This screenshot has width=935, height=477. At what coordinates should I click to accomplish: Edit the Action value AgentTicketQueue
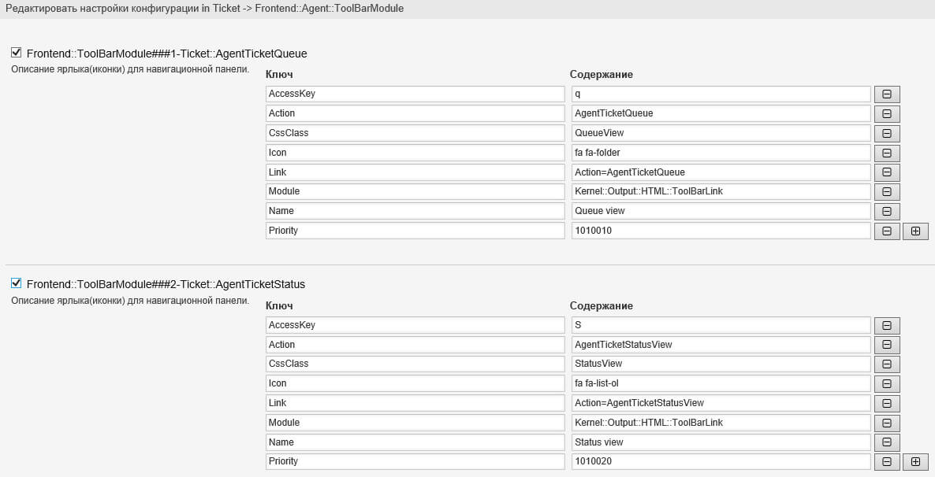click(721, 113)
